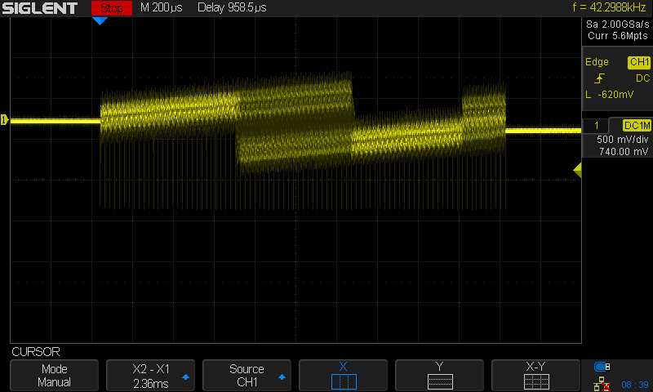Click the 500 mV/div scale value
653x392 pixels.
622,139
